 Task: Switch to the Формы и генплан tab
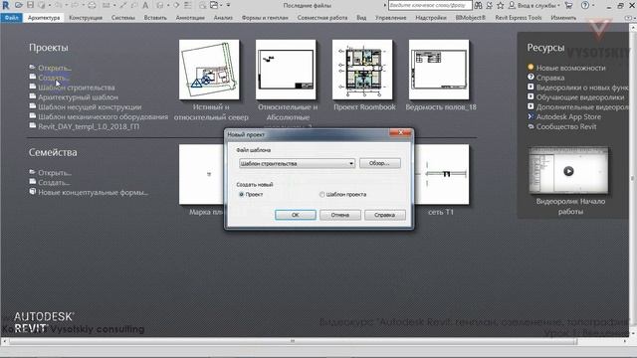pos(265,18)
